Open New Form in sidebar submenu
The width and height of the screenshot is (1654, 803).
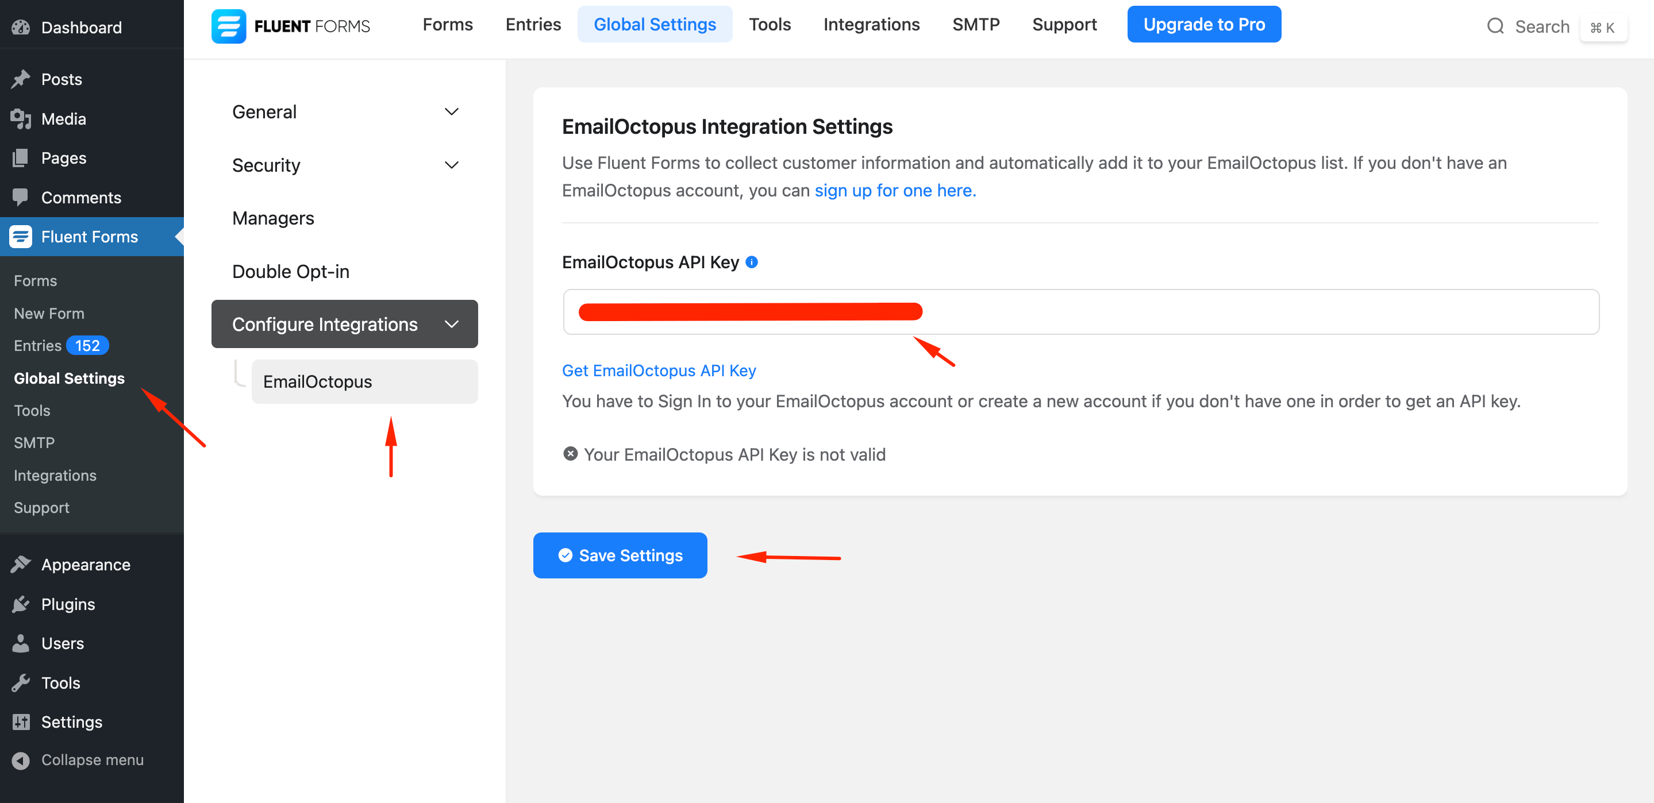pos(49,313)
